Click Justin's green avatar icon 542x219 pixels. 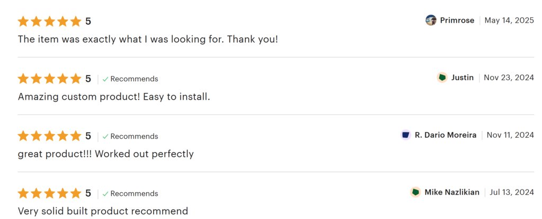(442, 78)
